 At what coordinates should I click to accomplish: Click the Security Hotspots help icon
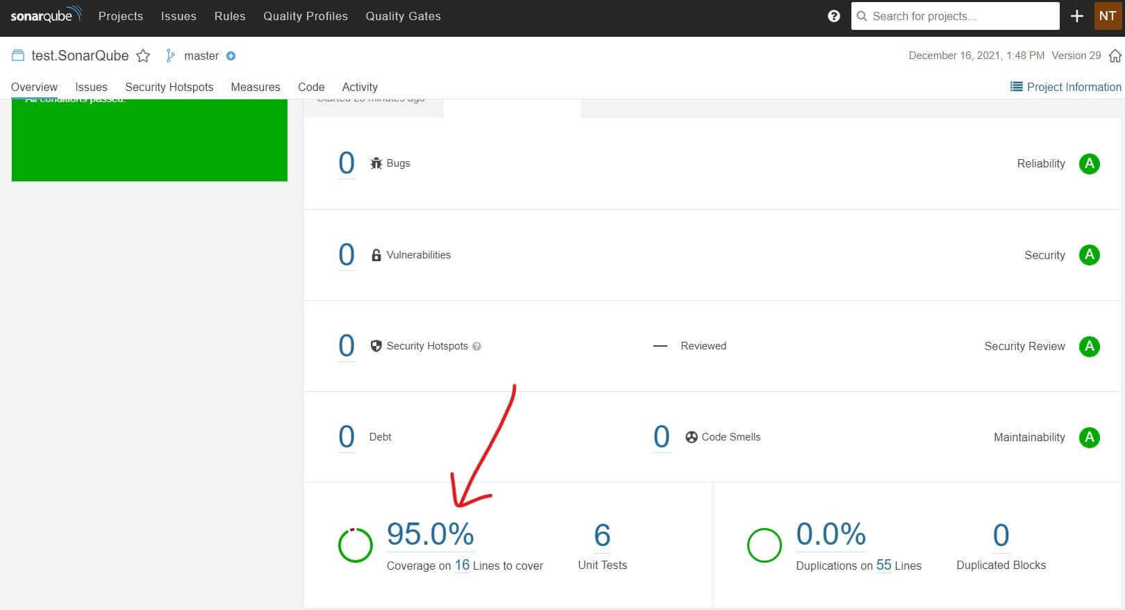coord(476,346)
